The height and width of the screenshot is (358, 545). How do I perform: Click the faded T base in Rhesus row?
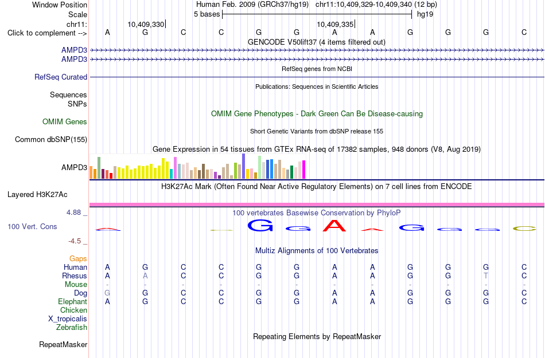point(486,276)
